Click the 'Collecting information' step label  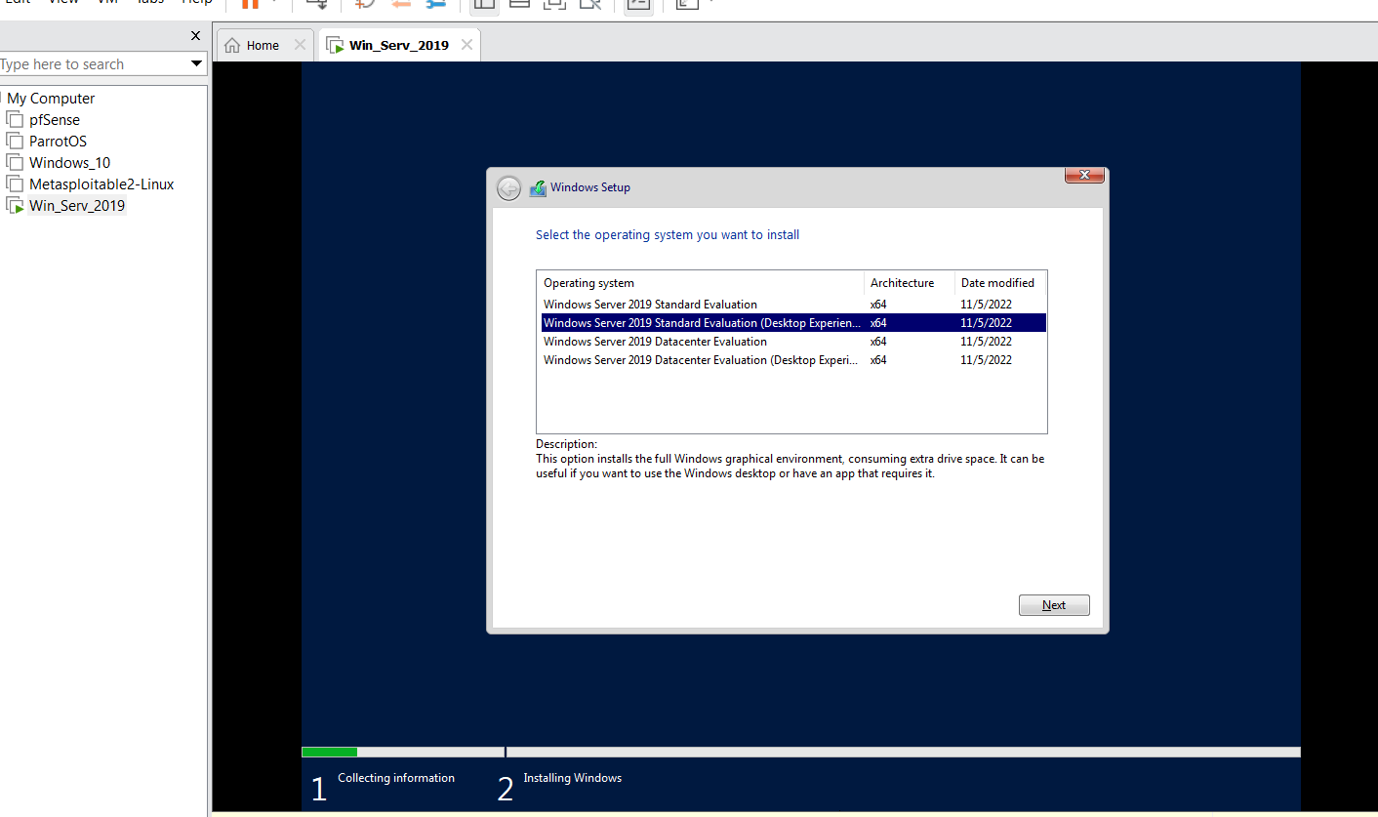(x=396, y=778)
